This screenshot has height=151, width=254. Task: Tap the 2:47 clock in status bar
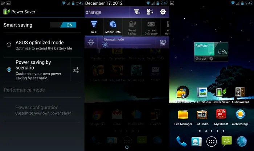tap(164, 3)
